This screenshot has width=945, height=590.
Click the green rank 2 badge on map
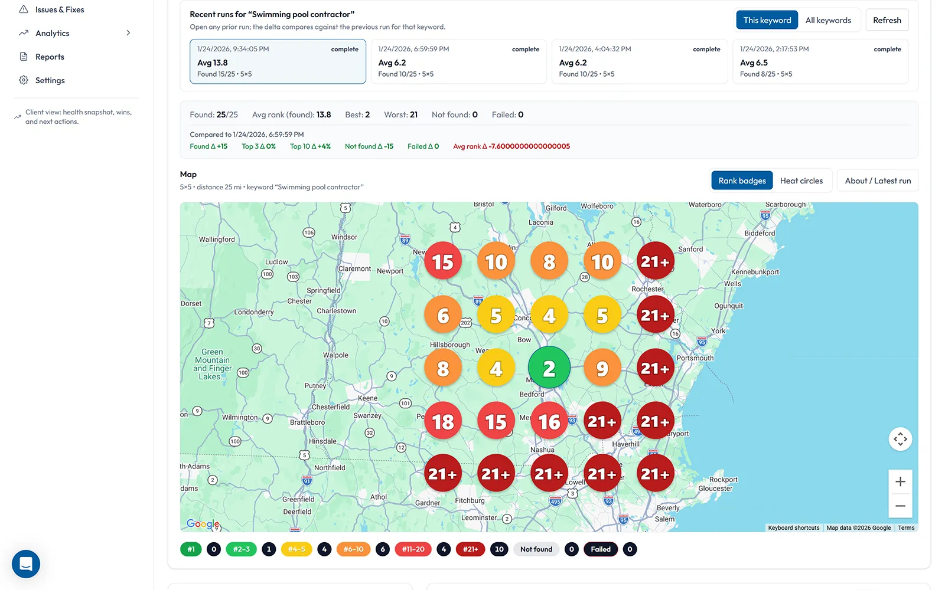point(549,367)
